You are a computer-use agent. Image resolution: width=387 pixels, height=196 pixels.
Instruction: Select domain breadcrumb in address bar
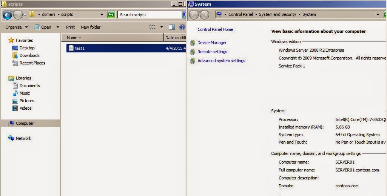pos(48,14)
